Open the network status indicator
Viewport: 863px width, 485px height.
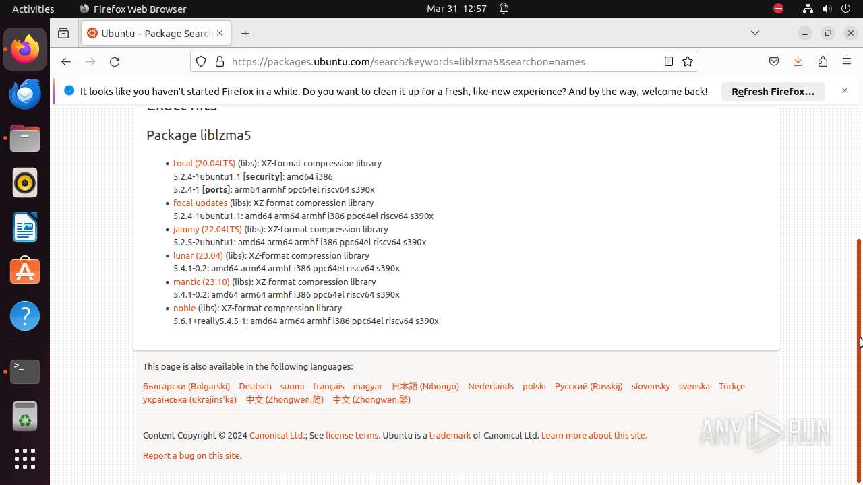[x=808, y=9]
